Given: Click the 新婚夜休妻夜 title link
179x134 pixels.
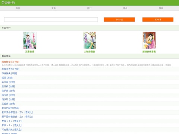Looking at the screenshot, I should point(149,52).
